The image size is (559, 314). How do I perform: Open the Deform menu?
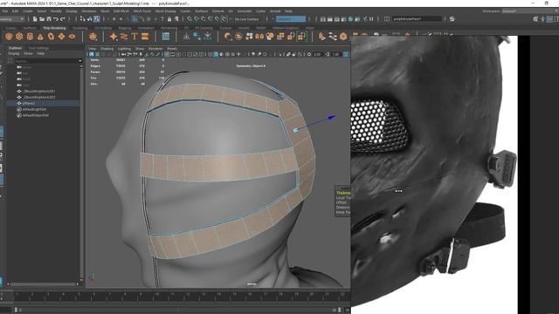pos(218,11)
